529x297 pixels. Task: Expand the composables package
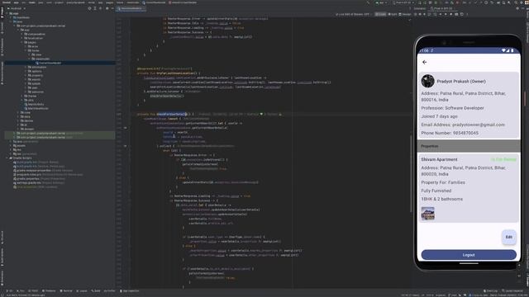pos(22,34)
